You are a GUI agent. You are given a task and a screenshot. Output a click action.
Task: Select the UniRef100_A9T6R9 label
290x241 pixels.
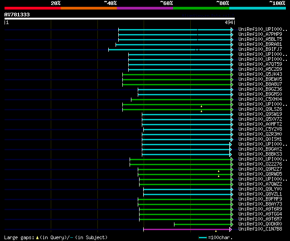pos(260,209)
